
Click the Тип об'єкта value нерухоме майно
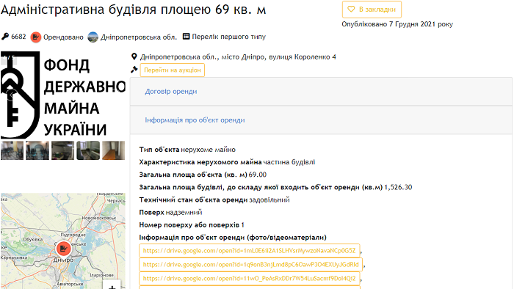click(208, 150)
